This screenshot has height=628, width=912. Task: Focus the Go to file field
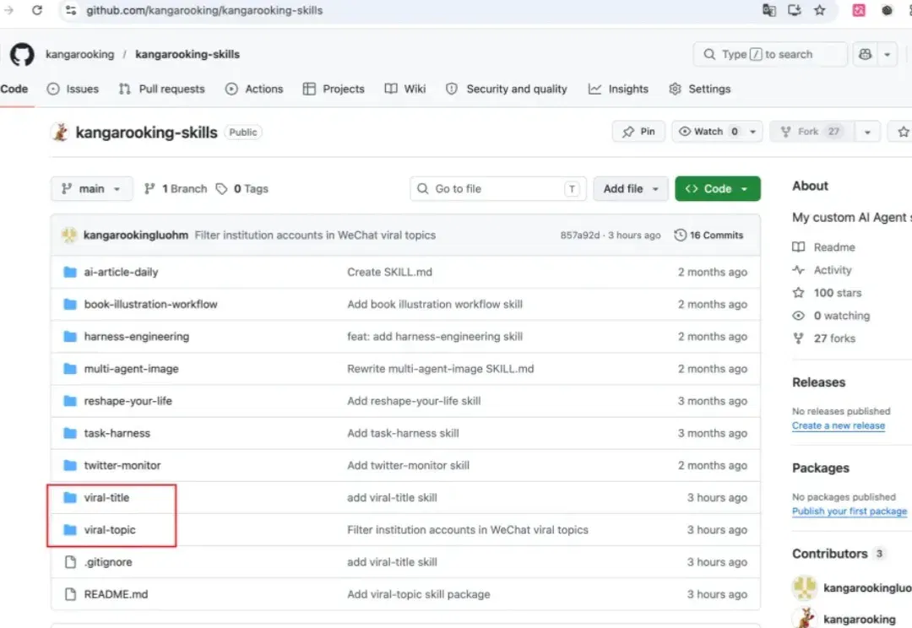point(498,188)
